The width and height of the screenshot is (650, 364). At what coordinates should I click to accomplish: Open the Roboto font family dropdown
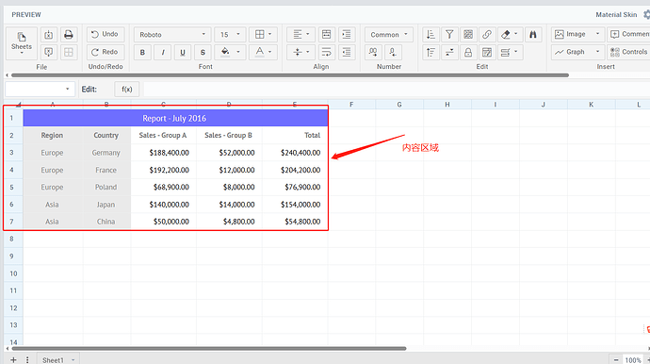tap(172, 35)
